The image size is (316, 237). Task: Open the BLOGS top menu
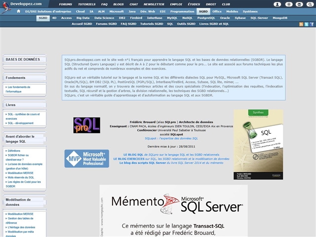pyautogui.click(x=118, y=4)
